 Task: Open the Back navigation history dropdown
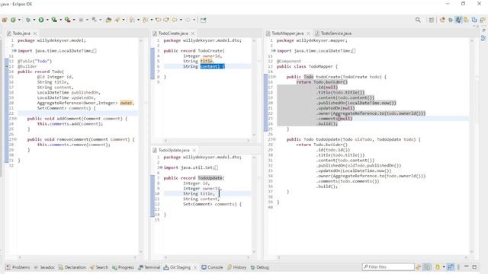point(181,20)
